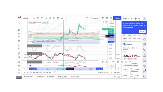Enter fullscreen mode
The width and height of the screenshot is (163, 92).
[107, 18]
